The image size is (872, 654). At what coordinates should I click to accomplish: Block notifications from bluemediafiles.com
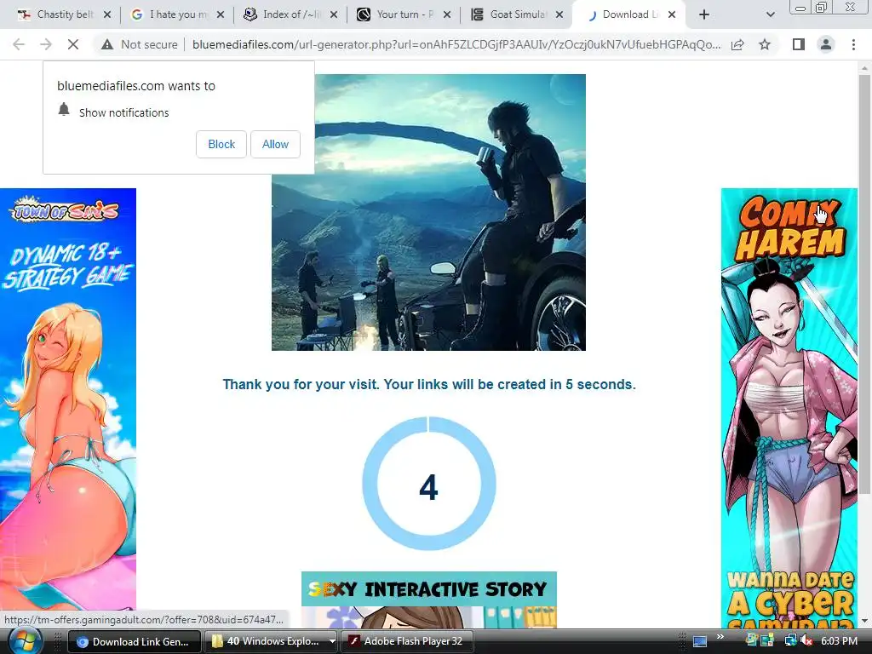click(221, 144)
